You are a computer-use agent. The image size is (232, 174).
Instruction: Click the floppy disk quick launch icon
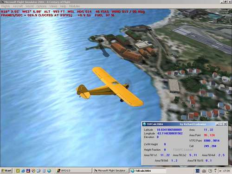tap(28, 171)
